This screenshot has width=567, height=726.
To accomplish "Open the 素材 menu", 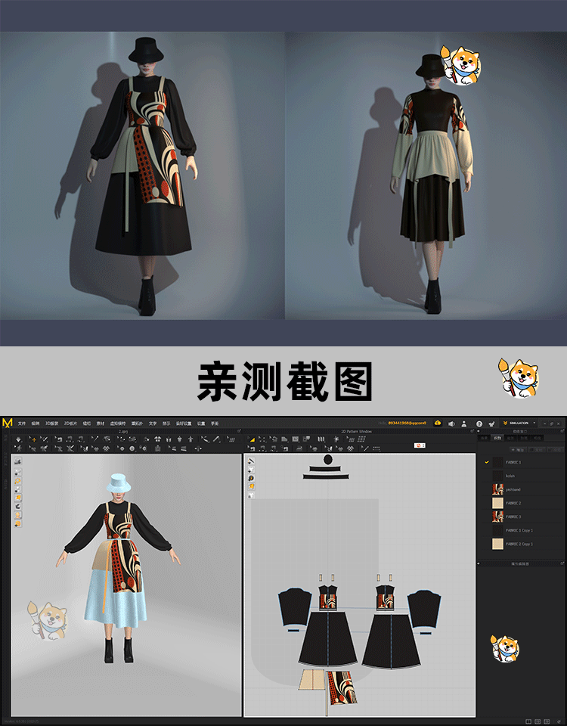I will (x=100, y=423).
